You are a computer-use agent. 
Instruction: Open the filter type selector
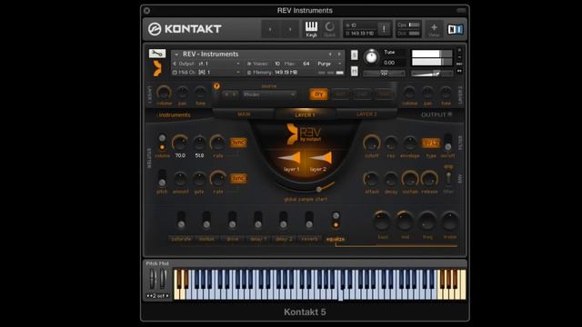[x=430, y=143]
